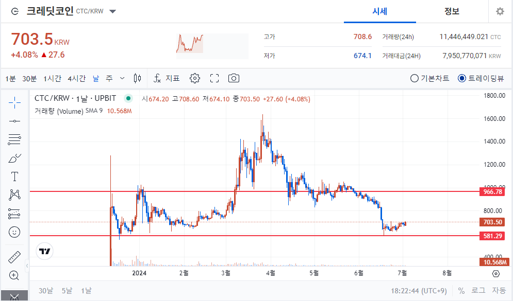This screenshot has width=513, height=301.
Task: Take a chart screenshot with the camera icon
Action: pos(234,78)
